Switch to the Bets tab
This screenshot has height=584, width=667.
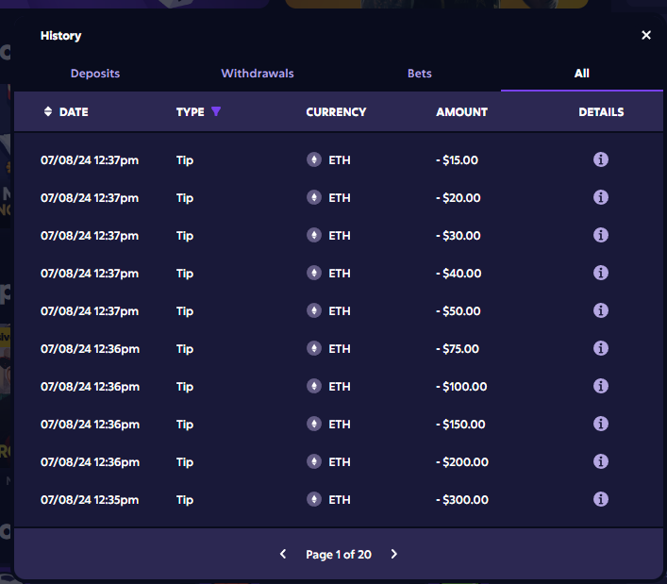pyautogui.click(x=420, y=74)
